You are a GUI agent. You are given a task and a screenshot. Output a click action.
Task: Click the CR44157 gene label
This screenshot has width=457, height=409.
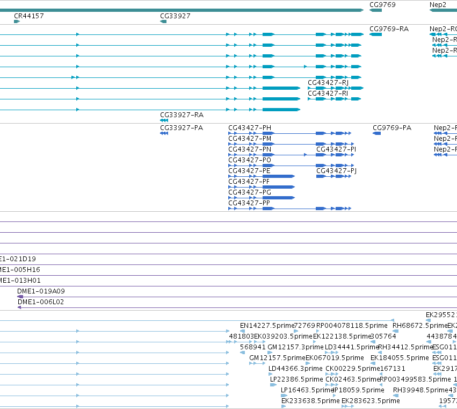coord(29,16)
